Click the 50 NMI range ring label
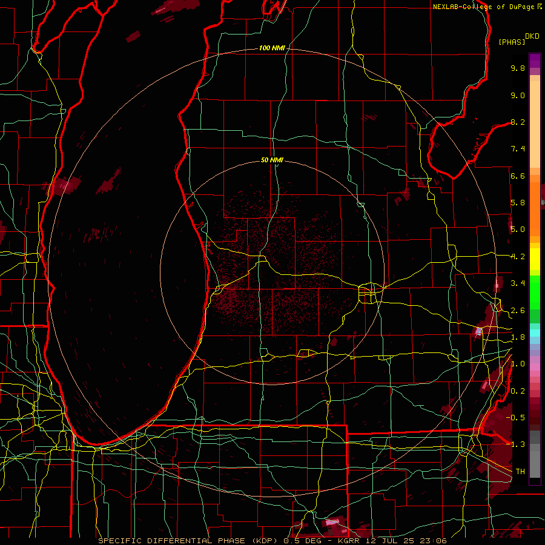The image size is (545, 545). (272, 160)
